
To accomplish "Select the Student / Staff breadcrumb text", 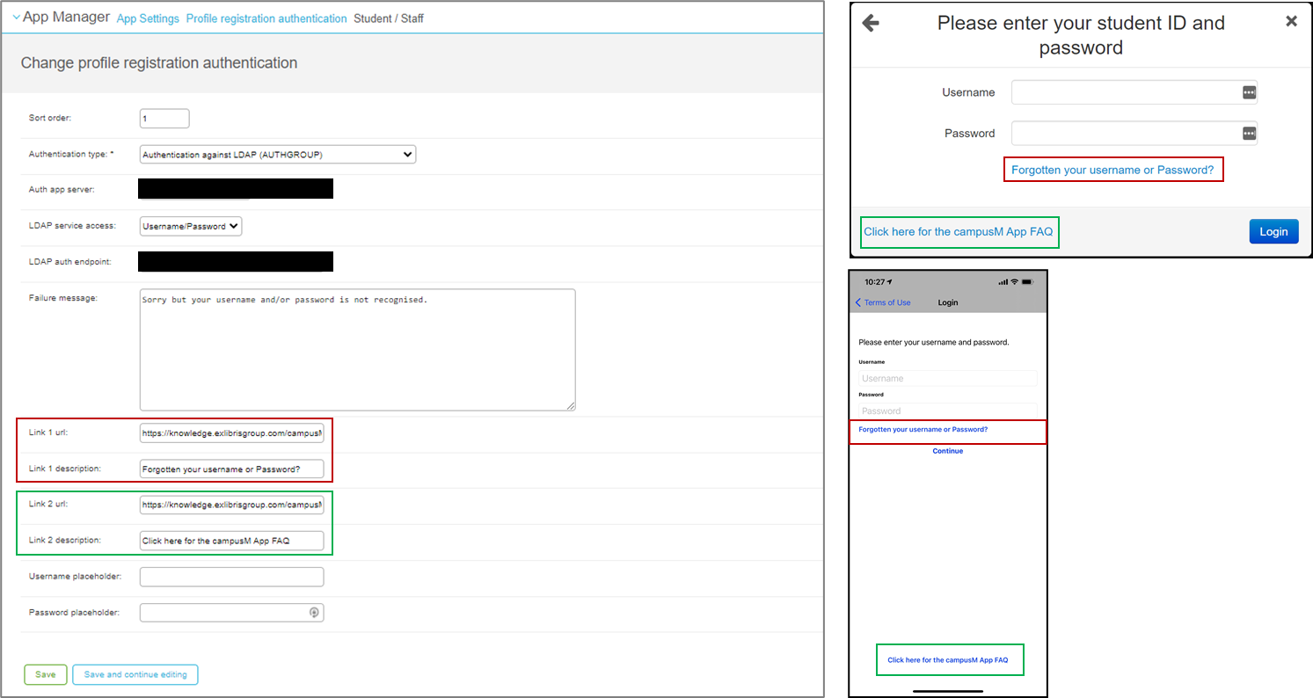I will click(x=389, y=18).
